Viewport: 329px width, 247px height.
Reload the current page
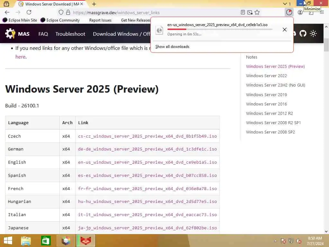click(29, 13)
